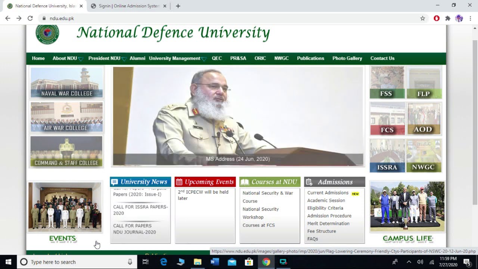Open the ORIC menu item

[260, 58]
